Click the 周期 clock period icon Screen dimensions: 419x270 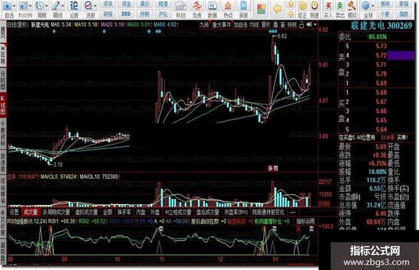pos(40,6)
